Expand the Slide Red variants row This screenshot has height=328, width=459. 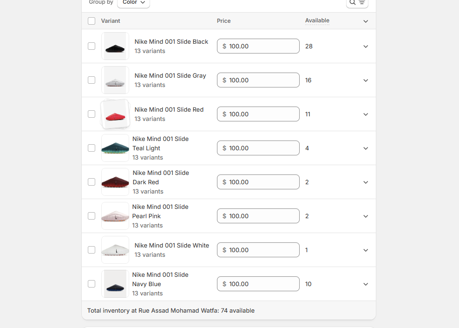366,114
